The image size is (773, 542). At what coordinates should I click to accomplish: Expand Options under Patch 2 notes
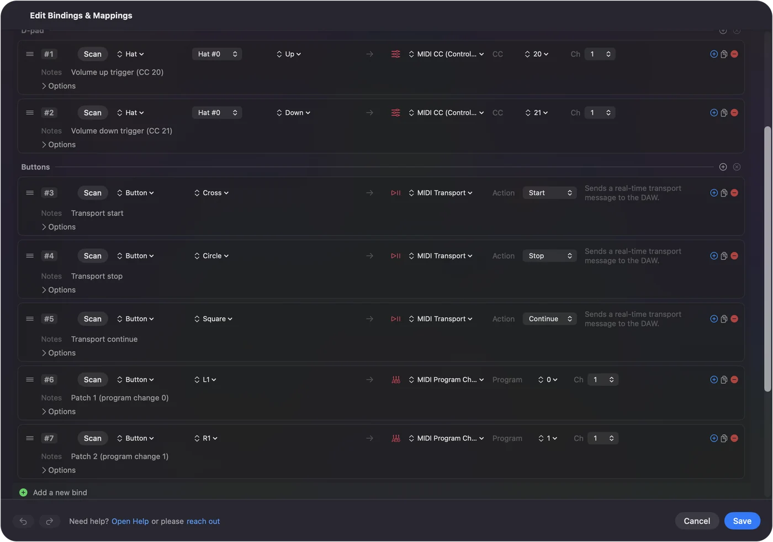(x=59, y=470)
